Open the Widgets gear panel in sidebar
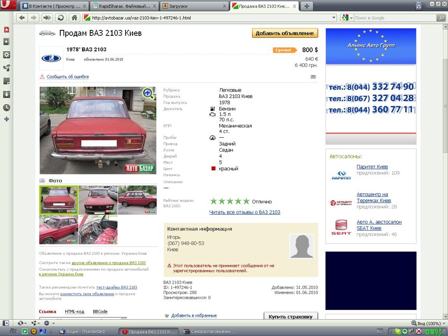The image size is (448, 336). tap(7, 55)
